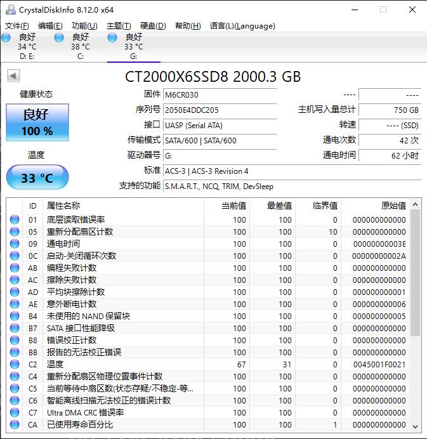Click the 接口 field UASP (Serial ATA)

(x=220, y=125)
